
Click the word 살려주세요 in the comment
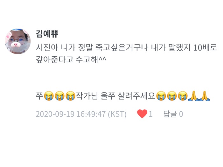tap(136, 96)
